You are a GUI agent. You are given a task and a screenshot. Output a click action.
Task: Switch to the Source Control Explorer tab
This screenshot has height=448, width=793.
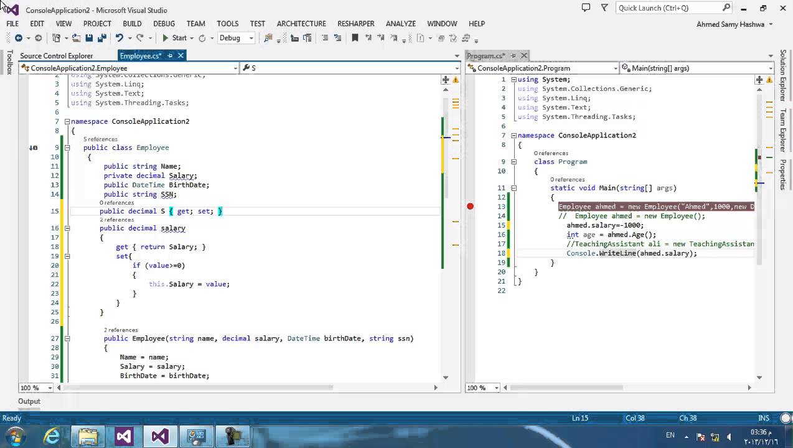click(56, 56)
